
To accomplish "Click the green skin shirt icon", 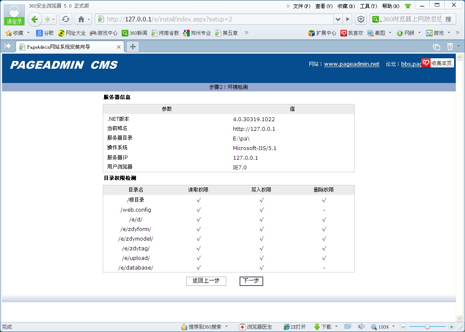I will click(408, 5).
